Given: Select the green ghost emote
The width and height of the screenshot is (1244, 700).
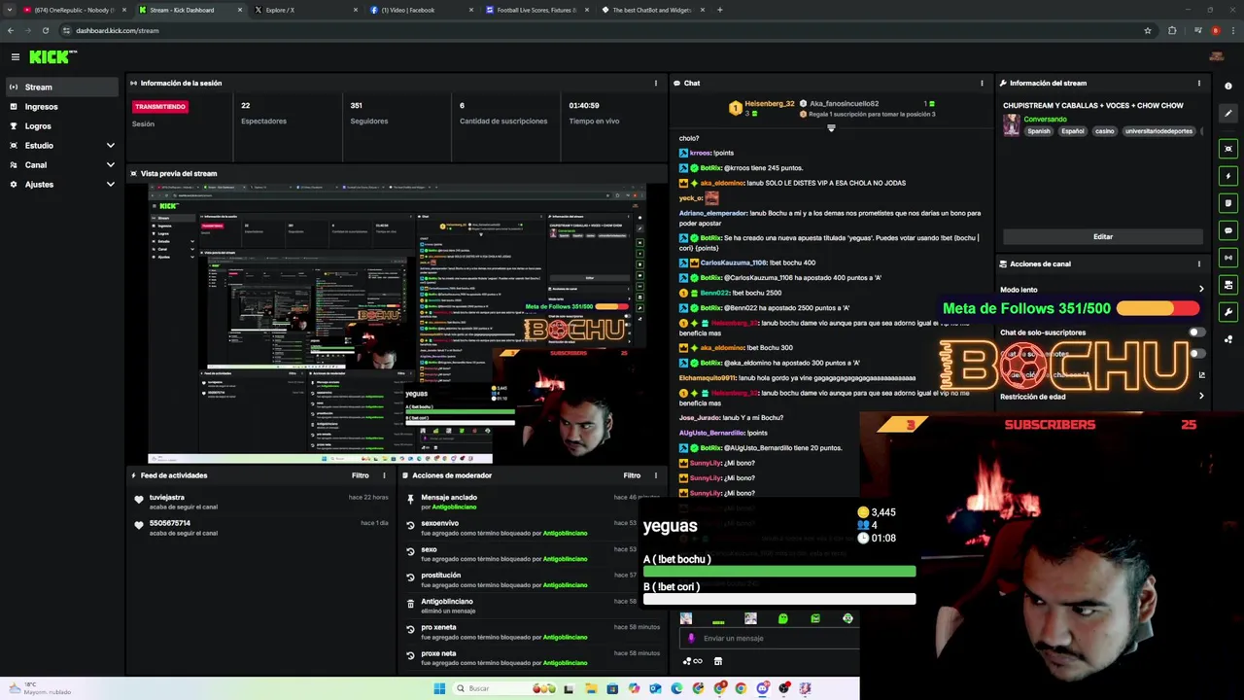Looking at the screenshot, I should (782, 618).
